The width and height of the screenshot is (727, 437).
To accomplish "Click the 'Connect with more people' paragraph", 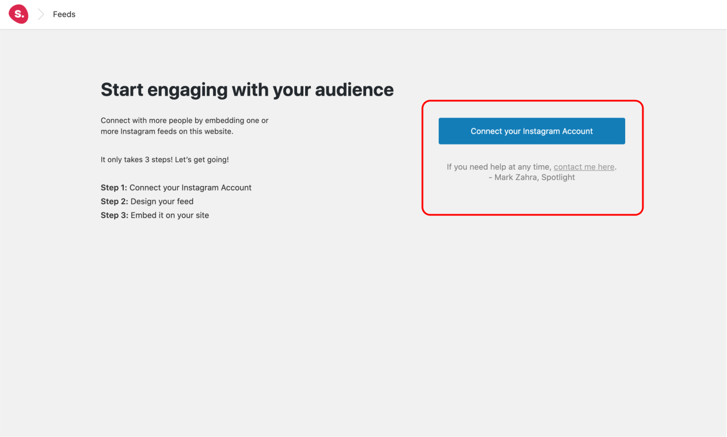I will point(185,126).
